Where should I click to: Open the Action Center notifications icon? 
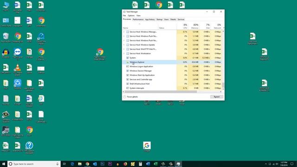point(292,164)
